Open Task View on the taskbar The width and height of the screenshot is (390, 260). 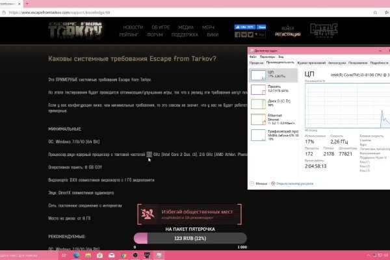(x=64, y=255)
